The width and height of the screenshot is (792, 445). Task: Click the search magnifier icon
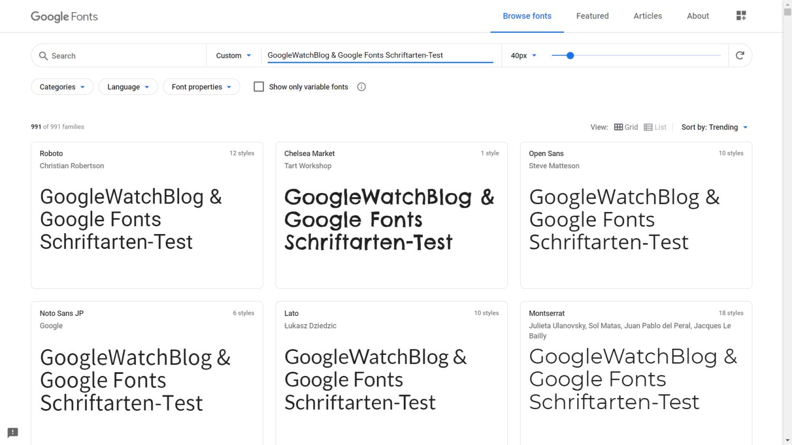click(x=43, y=56)
